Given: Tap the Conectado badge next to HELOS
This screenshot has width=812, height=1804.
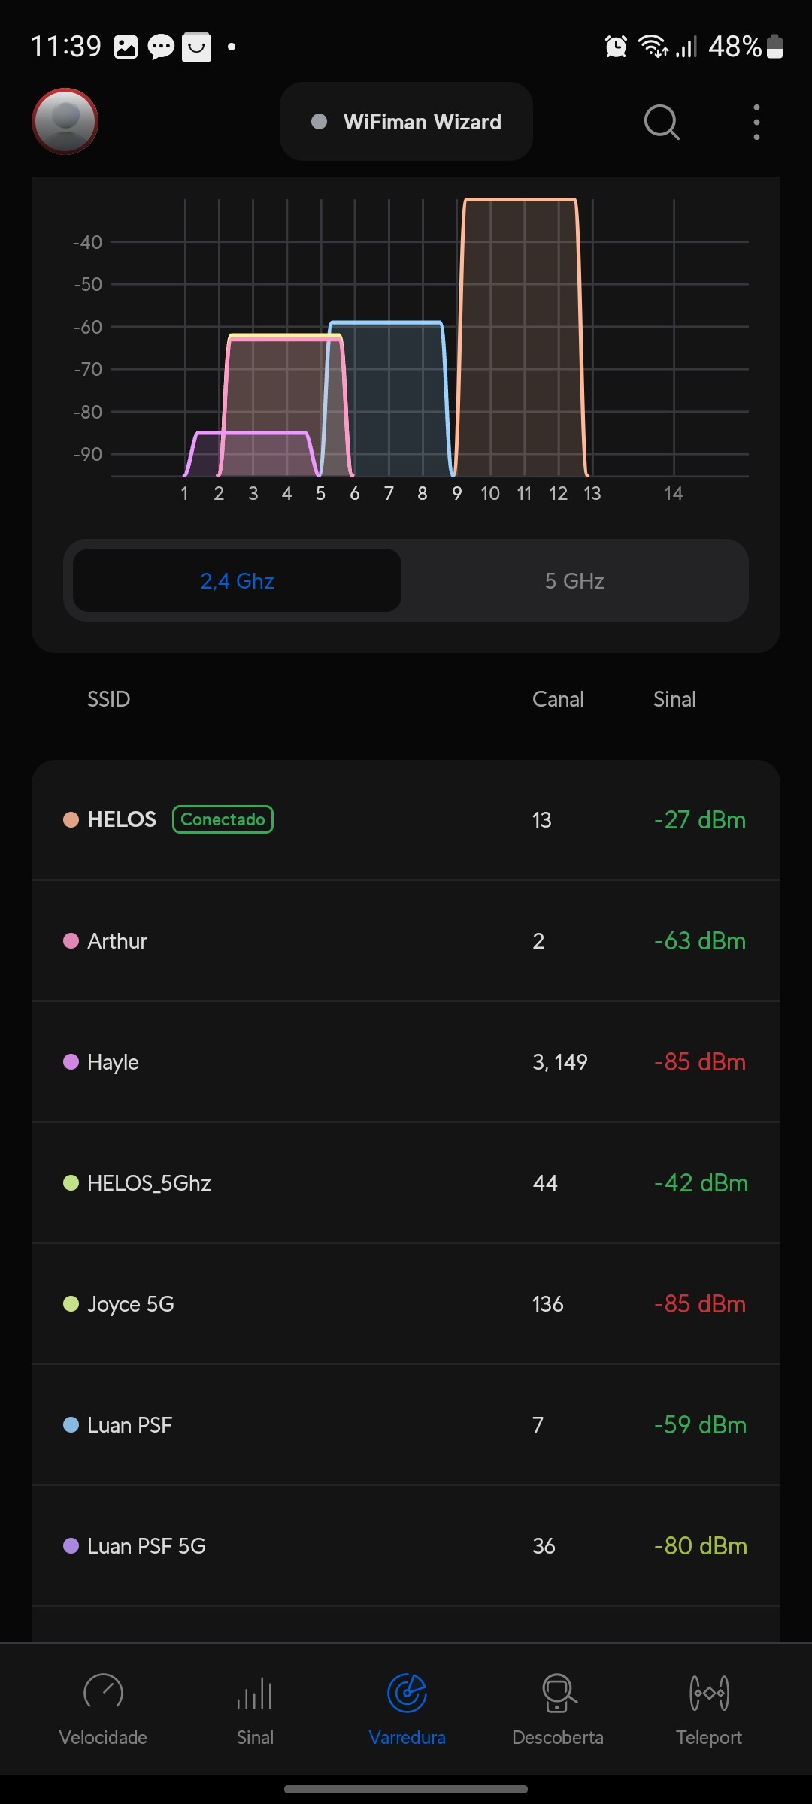Looking at the screenshot, I should tap(223, 819).
